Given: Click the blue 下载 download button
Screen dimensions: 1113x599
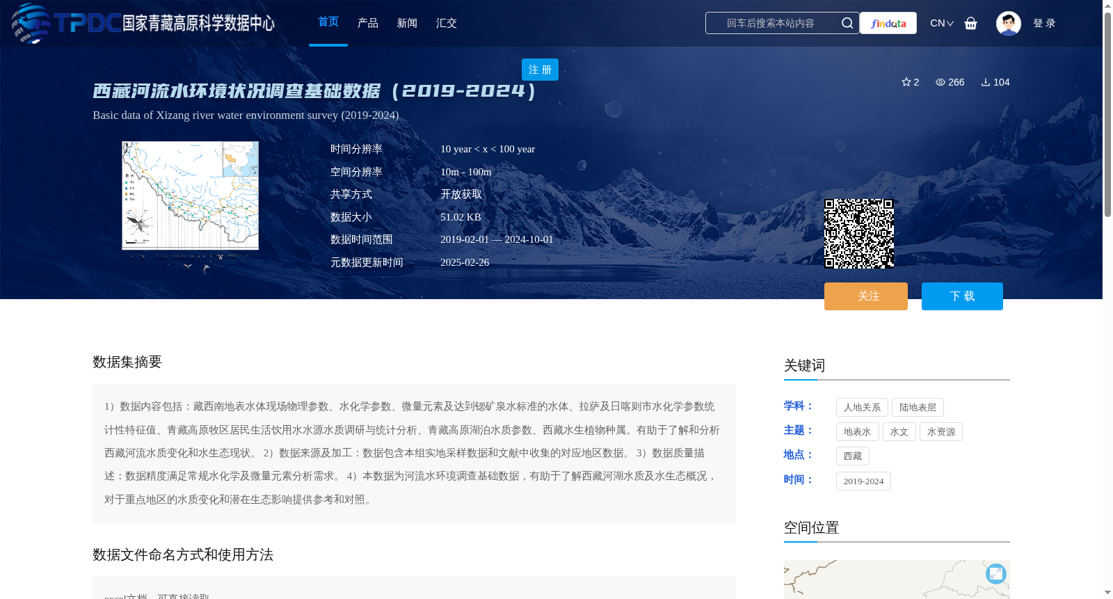Looking at the screenshot, I should coord(962,296).
